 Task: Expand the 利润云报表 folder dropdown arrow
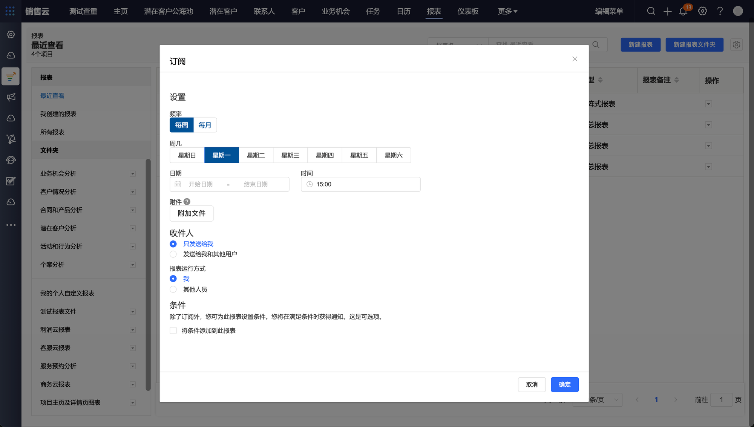click(133, 330)
